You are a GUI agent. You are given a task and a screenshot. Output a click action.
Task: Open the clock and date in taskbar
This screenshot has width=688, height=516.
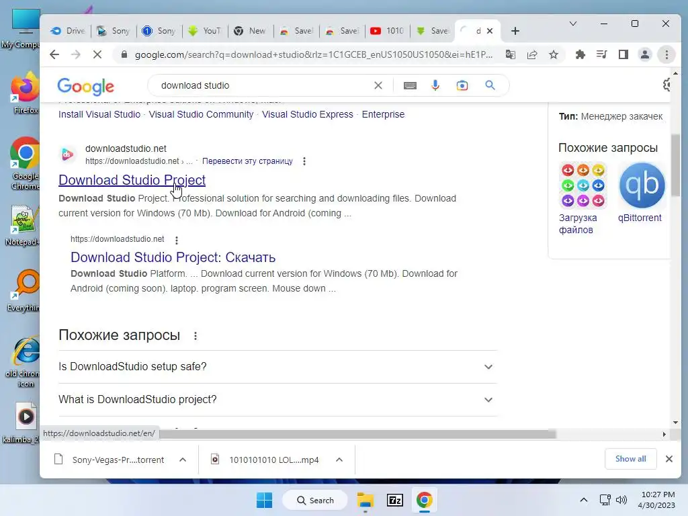(657, 500)
